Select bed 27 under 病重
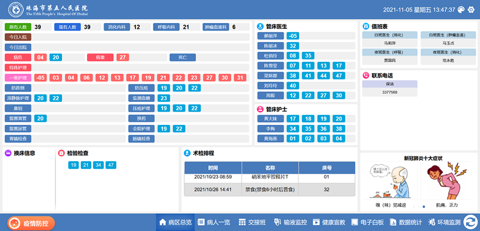Viewport: 480px width, 231px height. [123, 58]
